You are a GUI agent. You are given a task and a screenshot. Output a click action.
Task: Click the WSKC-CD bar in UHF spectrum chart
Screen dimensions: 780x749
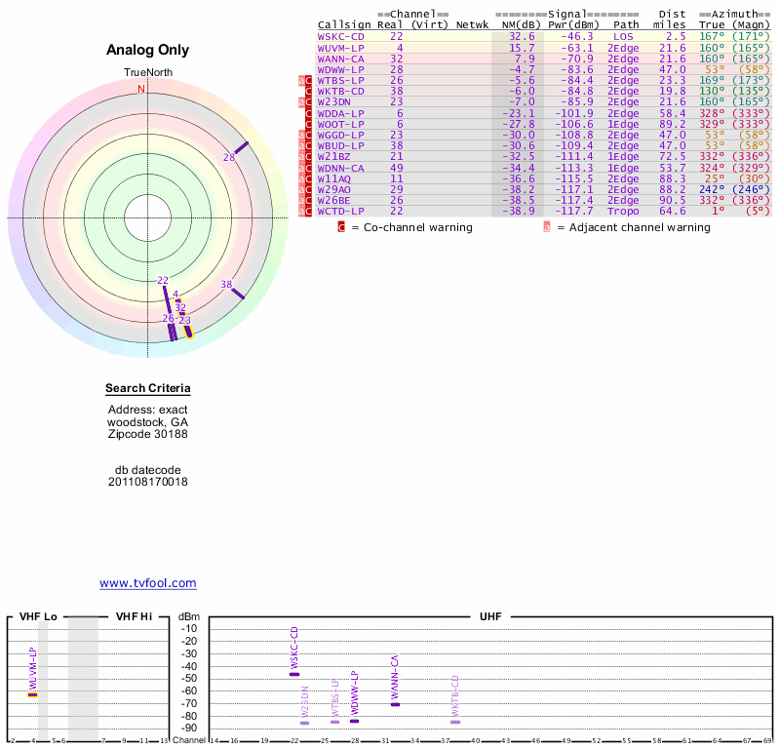294,674
